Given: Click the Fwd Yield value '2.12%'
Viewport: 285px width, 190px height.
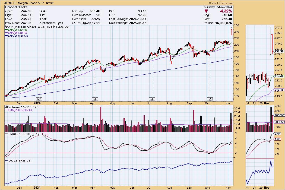Looking at the screenshot, I should (96, 19).
